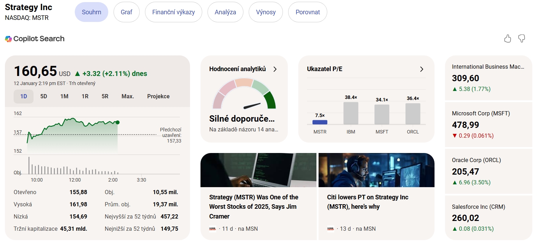
Task: Click the Strategy Inc title
Action: click(29, 7)
